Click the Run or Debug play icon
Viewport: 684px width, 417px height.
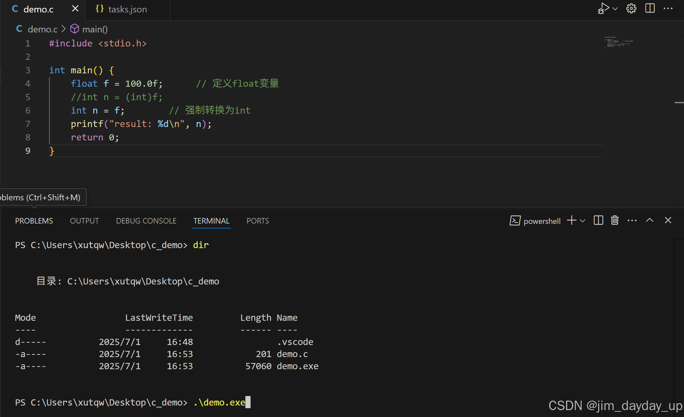(604, 8)
